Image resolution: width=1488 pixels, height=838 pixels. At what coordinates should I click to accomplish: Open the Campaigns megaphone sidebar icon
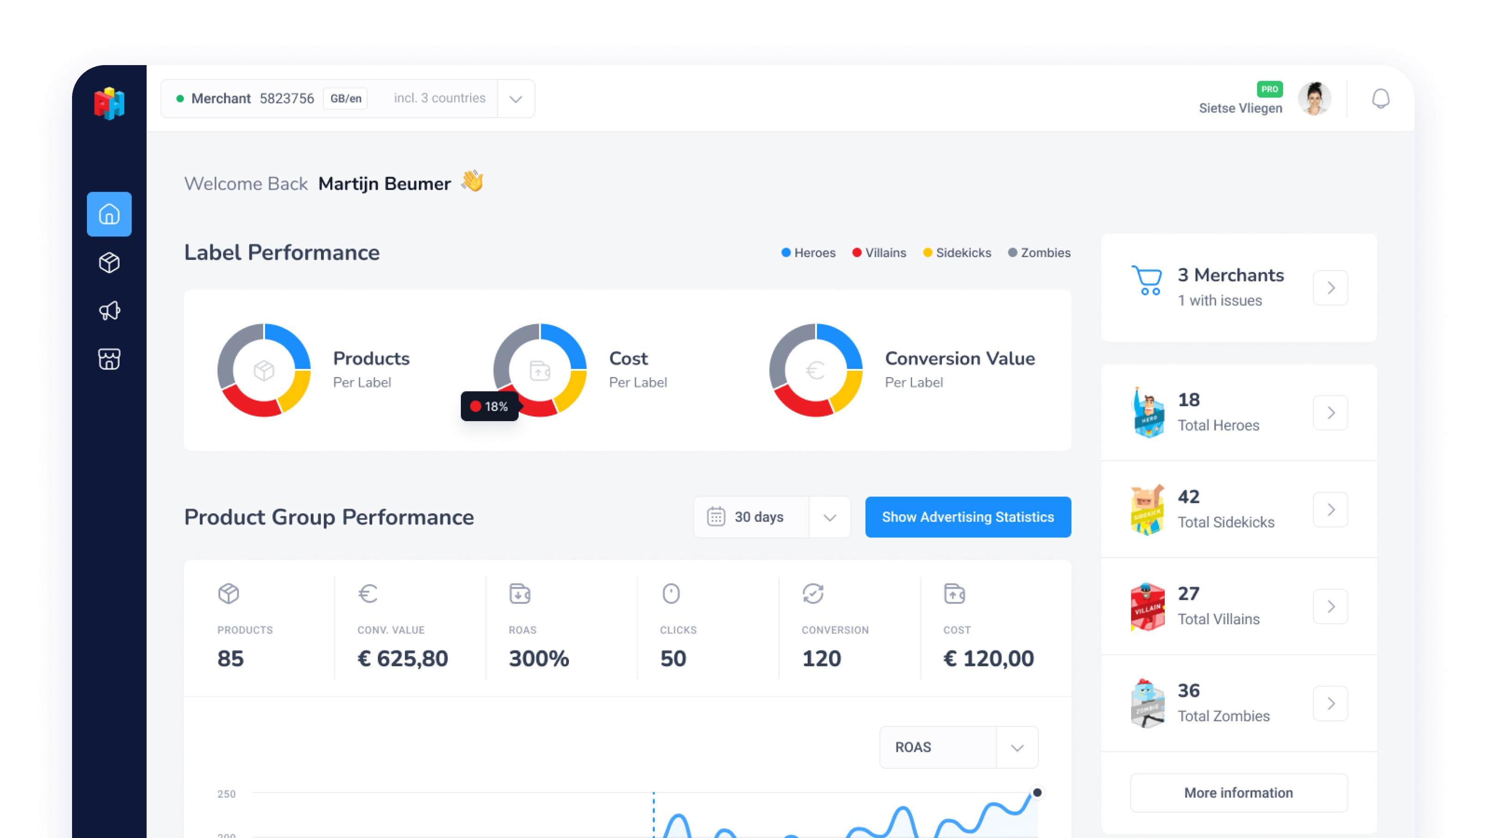pos(109,311)
